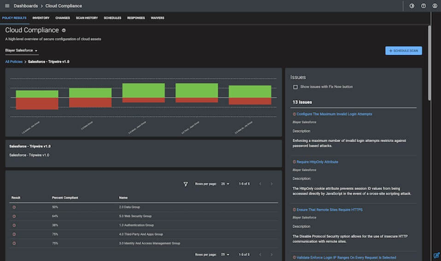The width and height of the screenshot is (441, 261).
Task: Switch to the Inventory tab
Action: 41,18
